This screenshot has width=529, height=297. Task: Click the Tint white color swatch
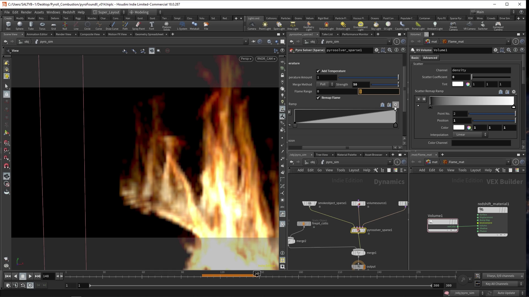458,84
